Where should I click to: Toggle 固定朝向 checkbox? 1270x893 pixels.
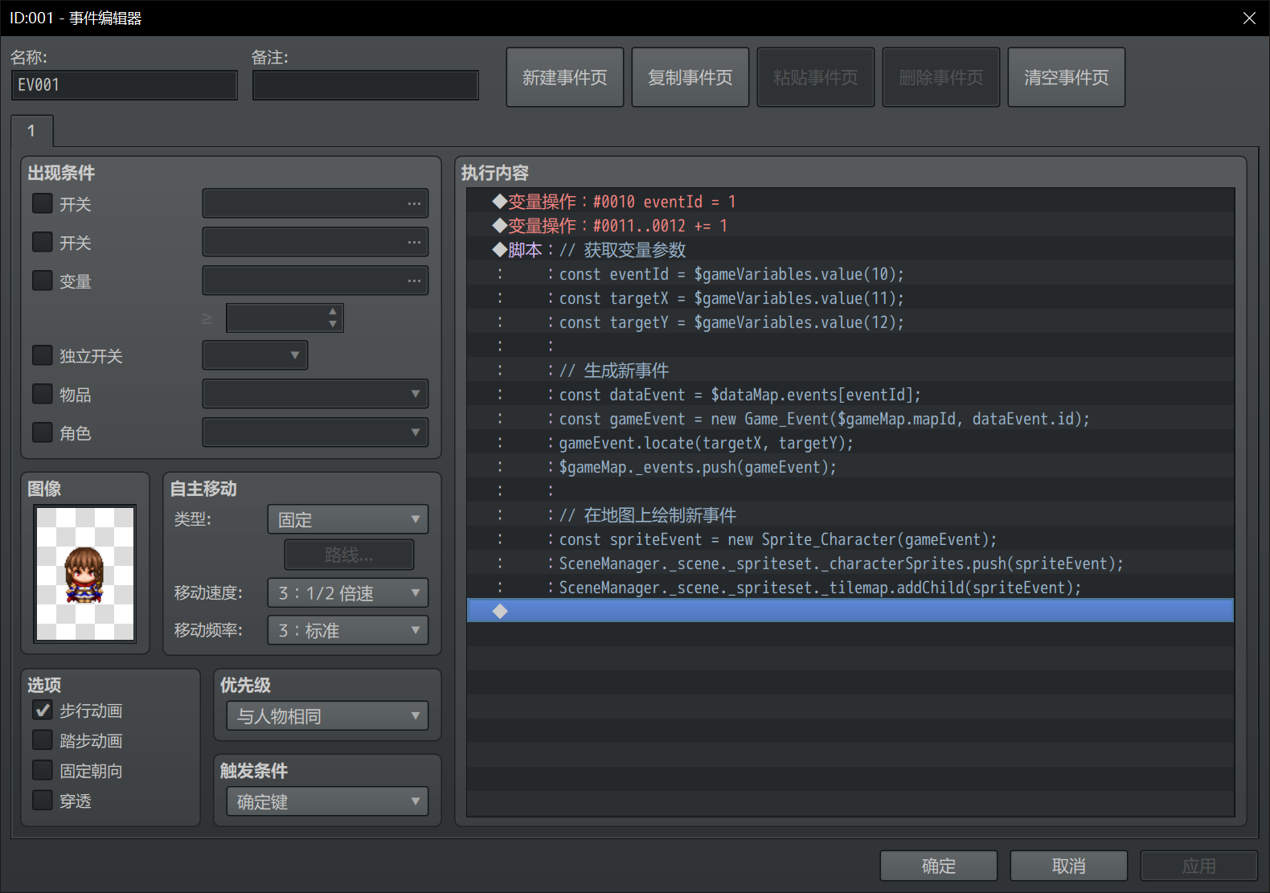[42, 771]
